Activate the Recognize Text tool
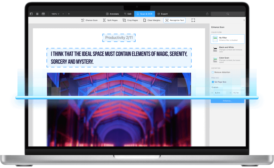This screenshot has width=274, height=168. coord(174,20)
